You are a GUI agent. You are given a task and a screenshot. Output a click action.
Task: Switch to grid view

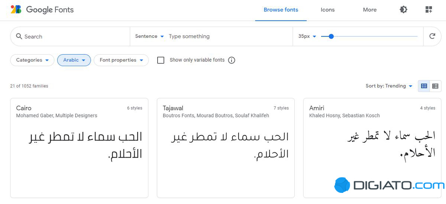(x=424, y=86)
